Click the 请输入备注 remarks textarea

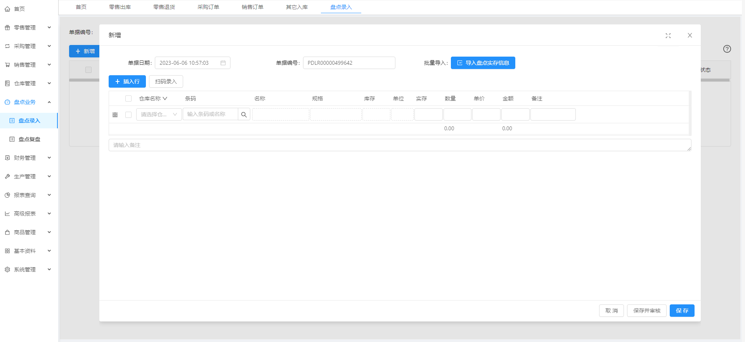[400, 145]
